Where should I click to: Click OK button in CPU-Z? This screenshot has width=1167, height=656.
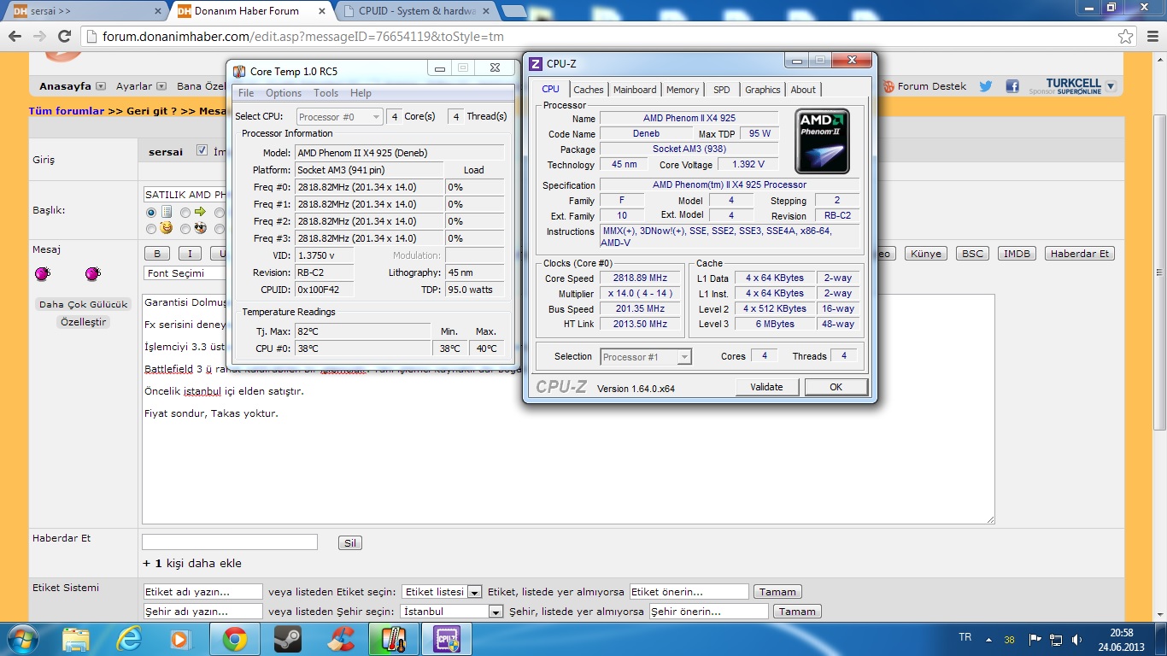pos(836,387)
